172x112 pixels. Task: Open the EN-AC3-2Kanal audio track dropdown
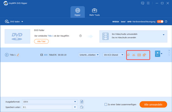click(x=114, y=55)
